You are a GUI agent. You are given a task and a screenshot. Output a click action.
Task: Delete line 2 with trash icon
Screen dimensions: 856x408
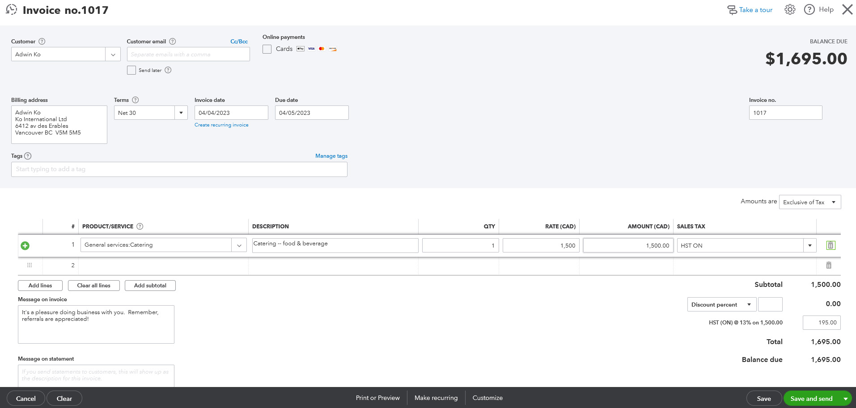click(829, 265)
